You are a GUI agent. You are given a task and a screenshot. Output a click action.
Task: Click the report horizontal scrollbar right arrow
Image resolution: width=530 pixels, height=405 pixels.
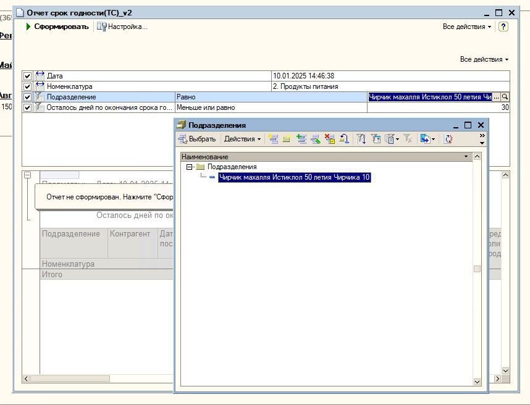click(497, 379)
